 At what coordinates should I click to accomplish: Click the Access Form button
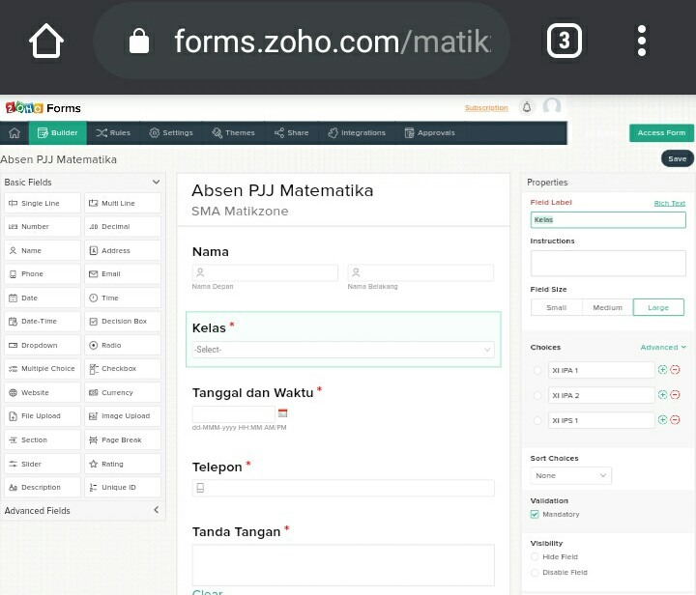pyautogui.click(x=661, y=133)
